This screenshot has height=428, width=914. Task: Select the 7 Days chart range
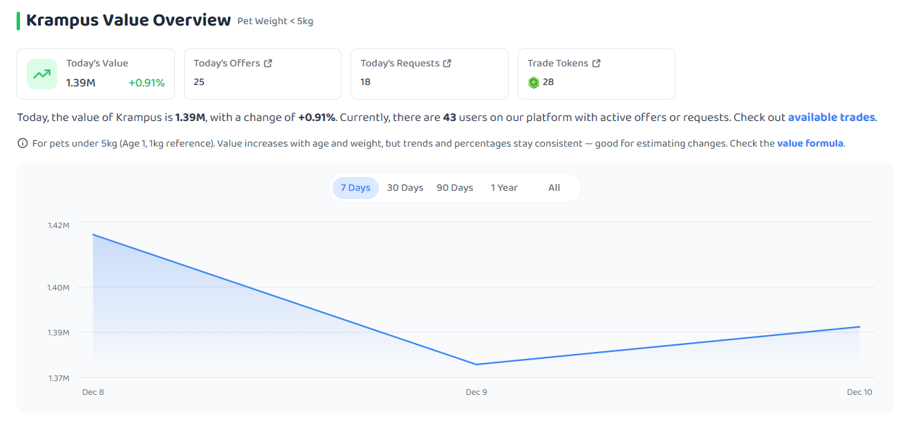pos(355,188)
